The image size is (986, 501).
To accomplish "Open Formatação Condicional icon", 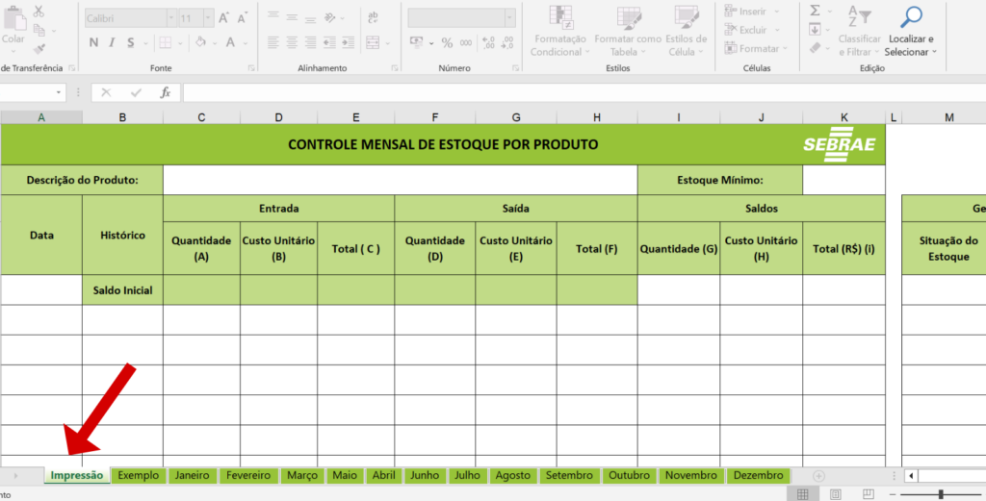I will [x=560, y=17].
